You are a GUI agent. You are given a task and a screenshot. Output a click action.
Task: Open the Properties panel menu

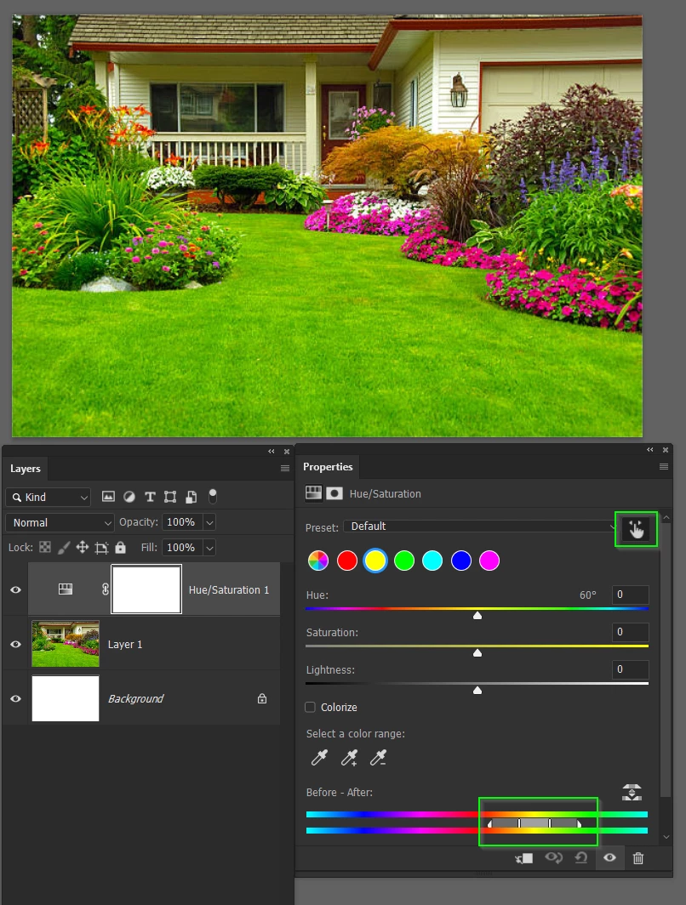click(664, 466)
